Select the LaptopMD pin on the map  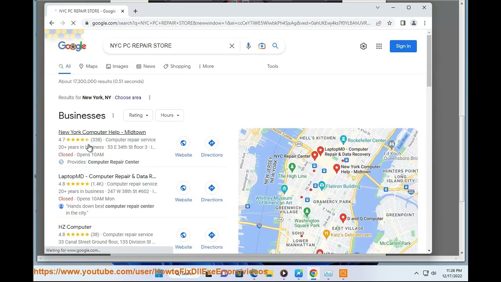click(x=321, y=150)
